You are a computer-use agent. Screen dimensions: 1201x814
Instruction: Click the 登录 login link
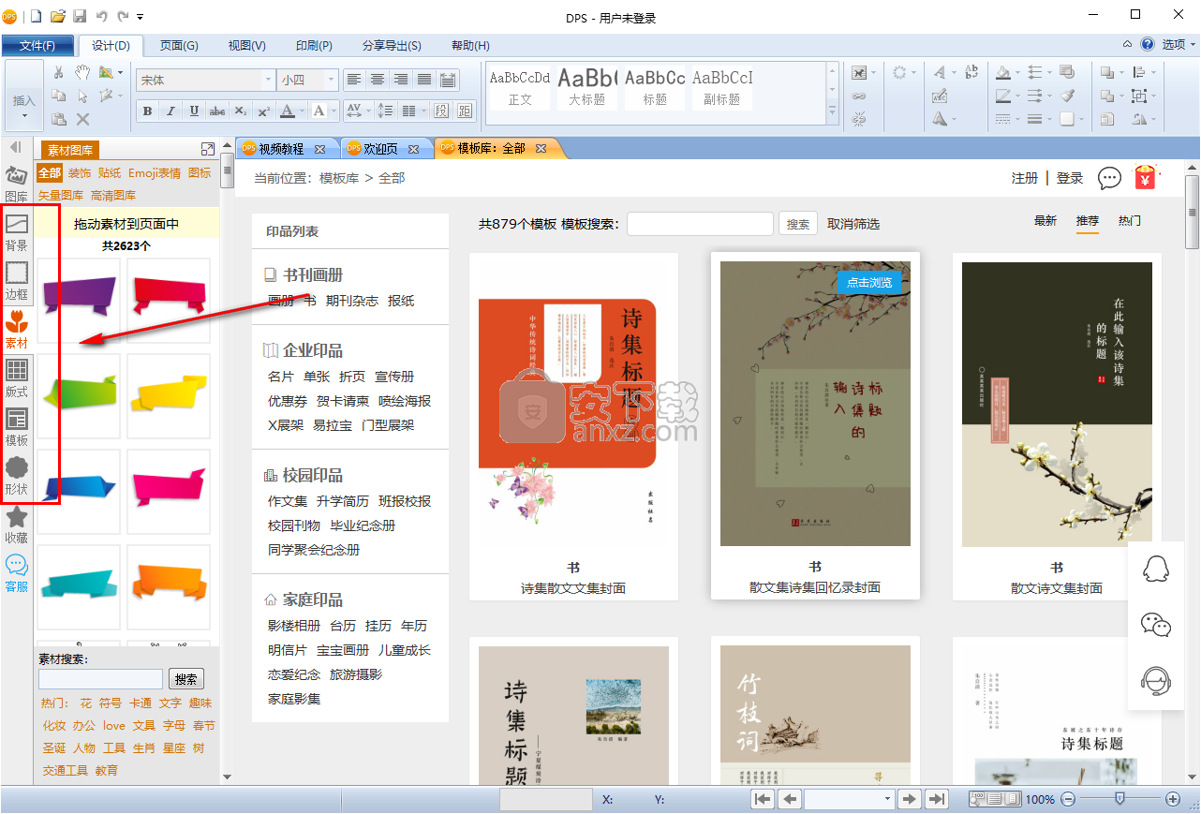1070,178
